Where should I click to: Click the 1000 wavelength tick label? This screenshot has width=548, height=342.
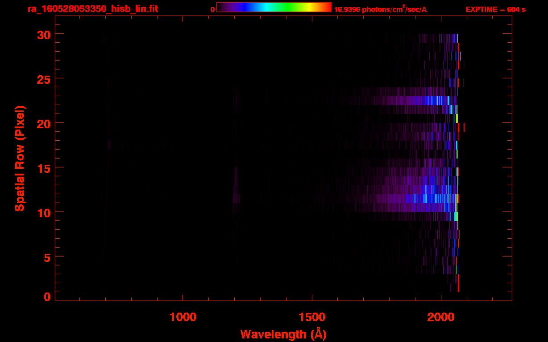[x=183, y=317]
